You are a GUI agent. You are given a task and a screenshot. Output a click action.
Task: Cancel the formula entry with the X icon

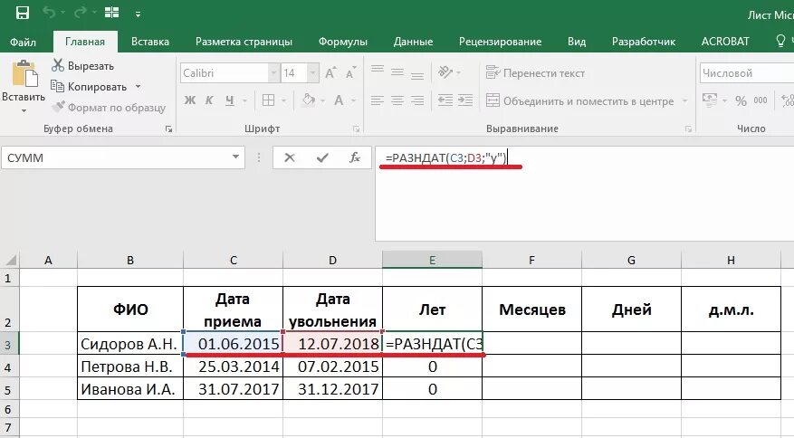(x=290, y=158)
